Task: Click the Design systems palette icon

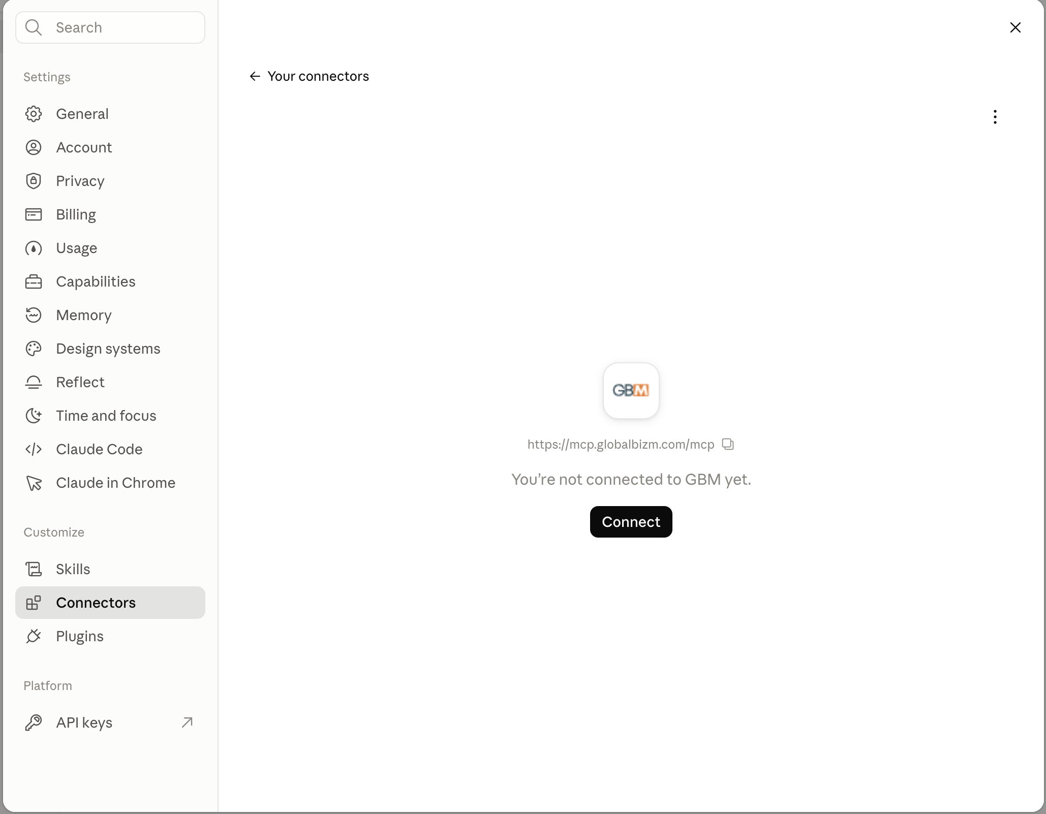Action: (x=34, y=349)
